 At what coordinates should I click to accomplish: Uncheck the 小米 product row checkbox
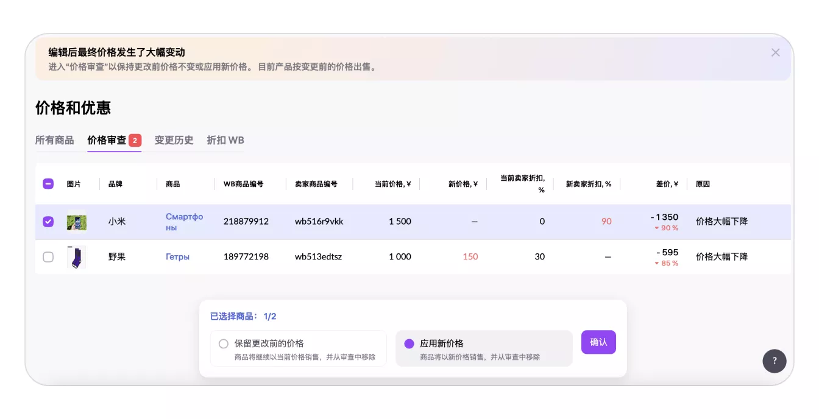point(48,222)
